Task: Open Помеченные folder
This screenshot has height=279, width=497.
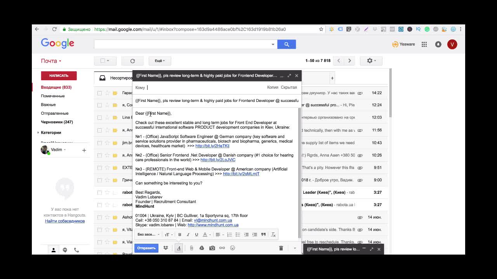Action: pyautogui.click(x=53, y=96)
